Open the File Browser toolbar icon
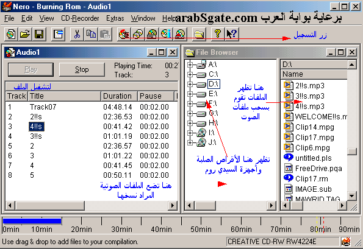This screenshot has width=363, height=249. (199, 35)
